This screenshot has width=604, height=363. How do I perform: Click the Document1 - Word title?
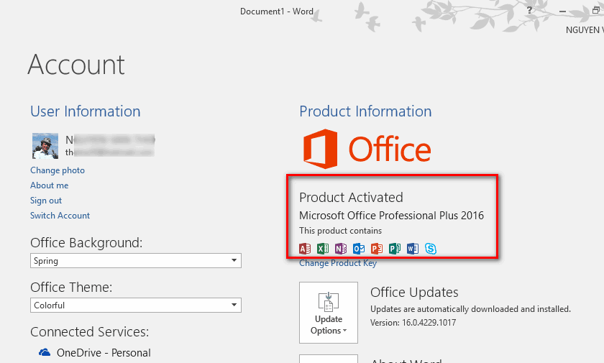277,12
